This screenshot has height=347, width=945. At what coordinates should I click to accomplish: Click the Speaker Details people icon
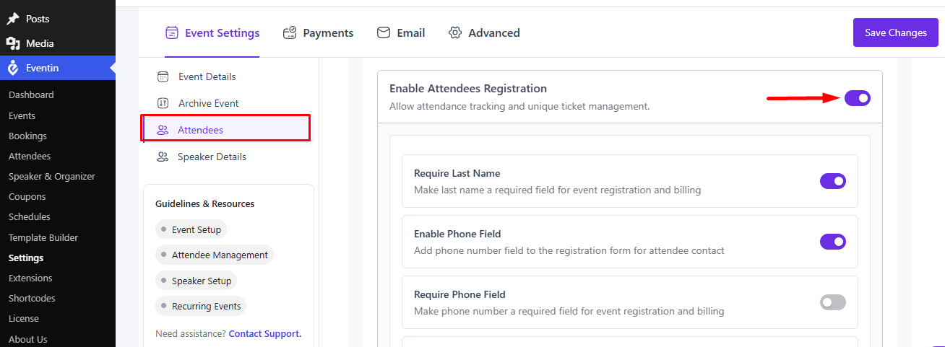coord(163,157)
